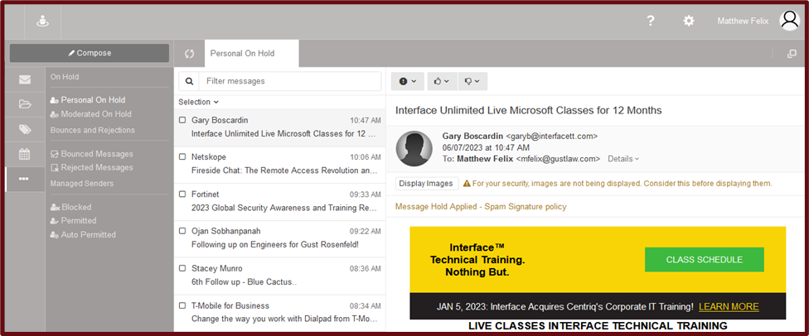Image resolution: width=809 pixels, height=336 pixels.
Task: Open the settings gear icon
Action: [688, 22]
